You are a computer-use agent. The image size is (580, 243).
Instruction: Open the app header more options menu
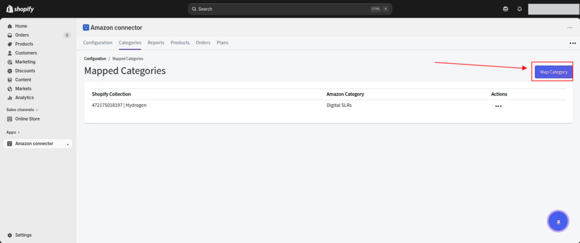point(570,28)
